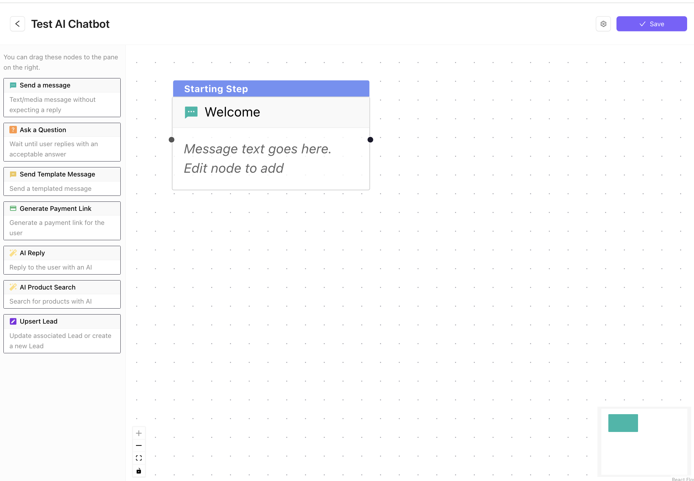The width and height of the screenshot is (694, 481).
Task: Click the chat icon beside Welcome
Action: point(191,112)
